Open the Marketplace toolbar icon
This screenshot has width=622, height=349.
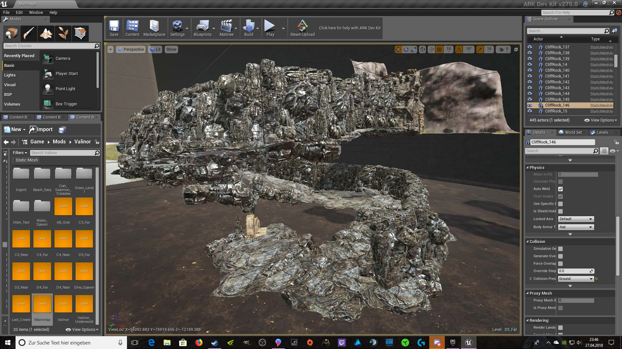click(154, 28)
